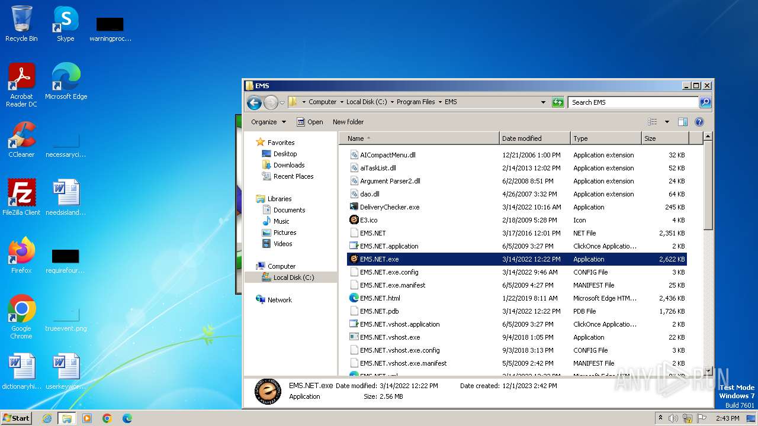This screenshot has width=758, height=426.
Task: Open Windows Media Player taskbar icon
Action: [87, 418]
